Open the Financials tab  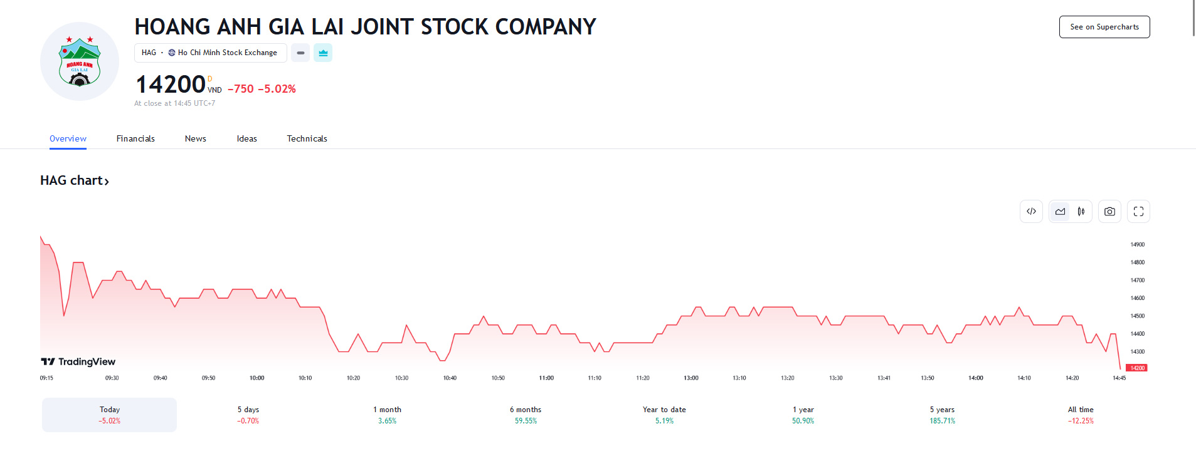point(135,138)
